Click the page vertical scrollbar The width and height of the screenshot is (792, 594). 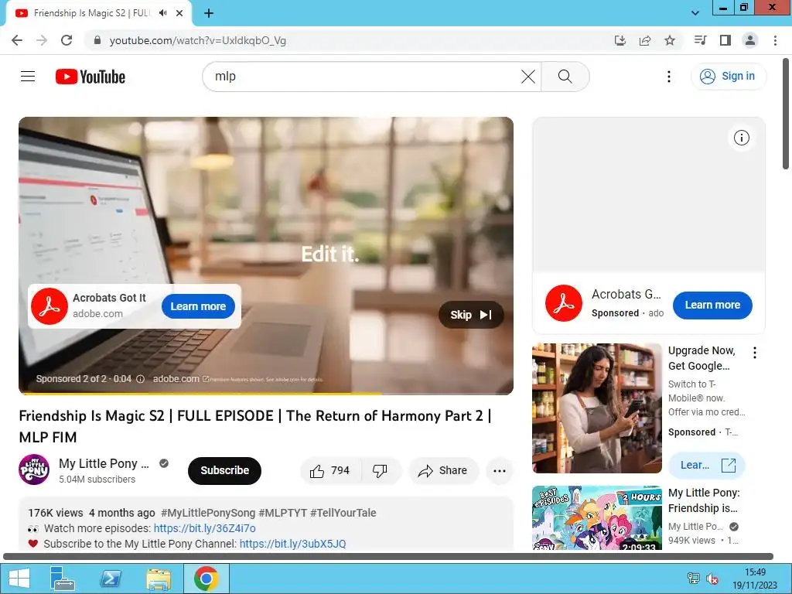pos(786,114)
